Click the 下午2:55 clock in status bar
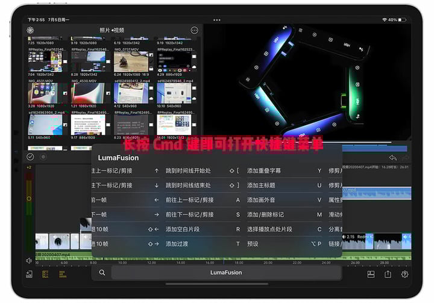The image size is (434, 303). pos(36,20)
